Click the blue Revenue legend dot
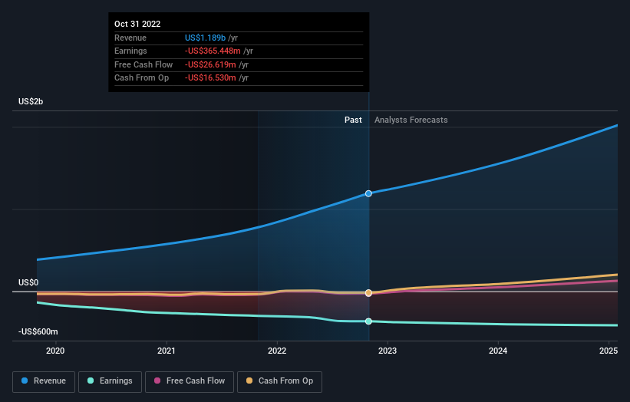The height and width of the screenshot is (402, 630). (25, 381)
